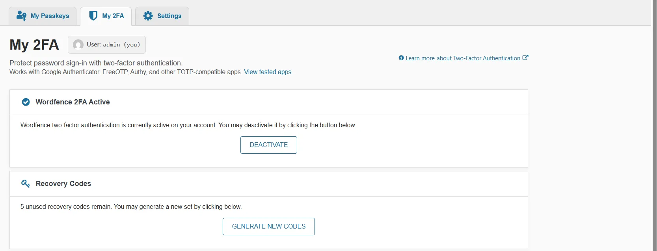Click the Recovery Codes section heading
Image resolution: width=657 pixels, height=251 pixels.
coord(63,184)
